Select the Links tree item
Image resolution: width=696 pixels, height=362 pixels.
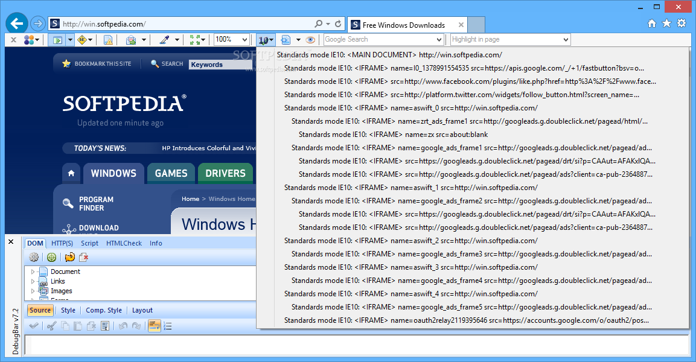(x=58, y=281)
